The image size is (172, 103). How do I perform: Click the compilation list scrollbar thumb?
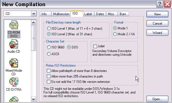[33, 38]
